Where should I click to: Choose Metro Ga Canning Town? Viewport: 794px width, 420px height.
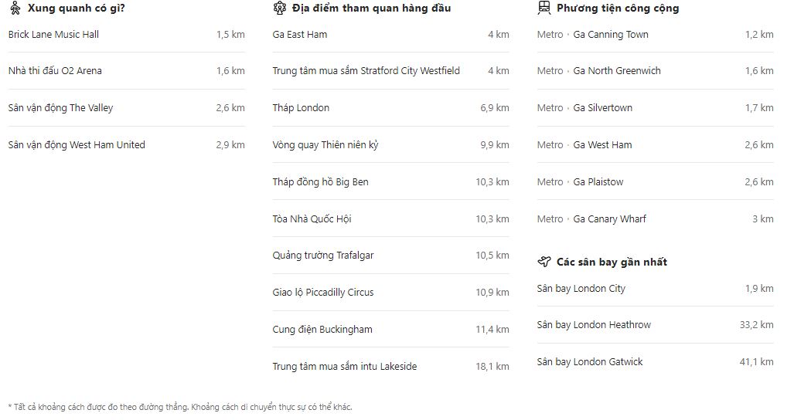click(x=656, y=35)
